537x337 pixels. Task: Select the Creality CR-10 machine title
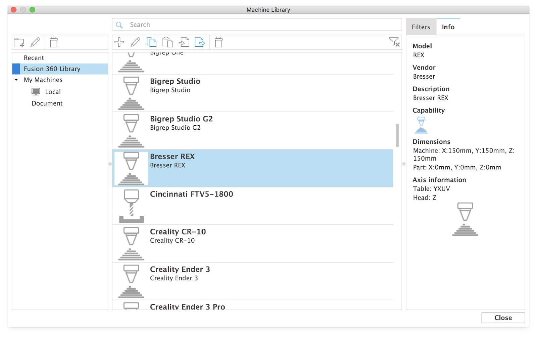[178, 232]
